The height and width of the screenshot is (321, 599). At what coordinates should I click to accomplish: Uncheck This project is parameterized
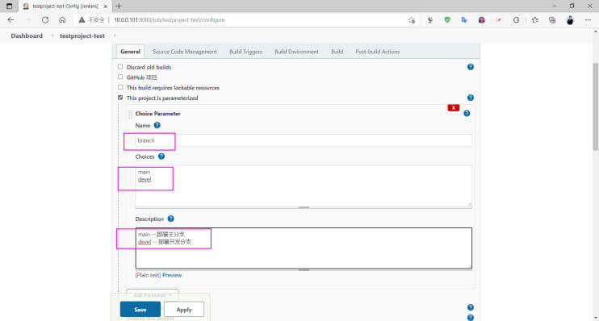pyautogui.click(x=120, y=98)
